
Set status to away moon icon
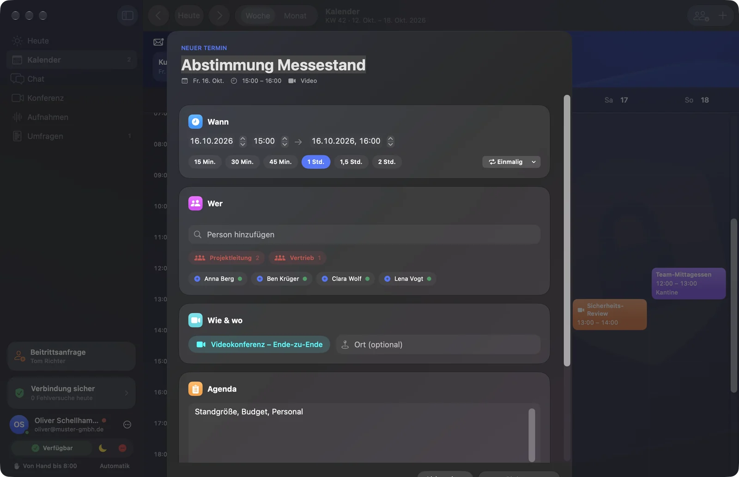click(103, 448)
